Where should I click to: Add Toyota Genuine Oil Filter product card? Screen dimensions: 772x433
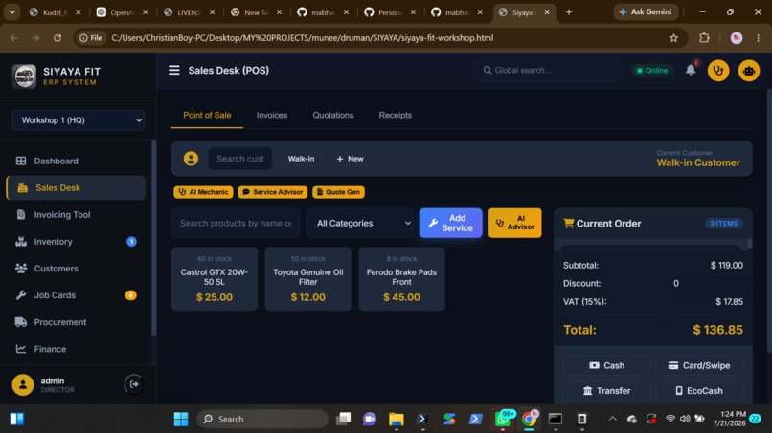(x=308, y=279)
